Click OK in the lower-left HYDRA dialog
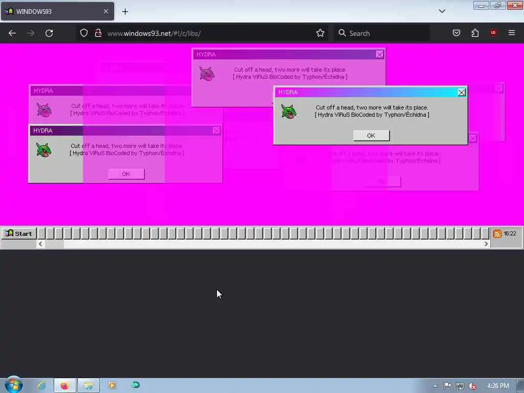 click(x=126, y=174)
